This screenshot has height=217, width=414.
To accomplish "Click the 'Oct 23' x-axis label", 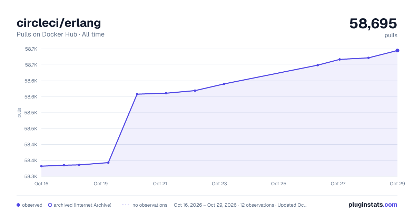I will [219, 184].
